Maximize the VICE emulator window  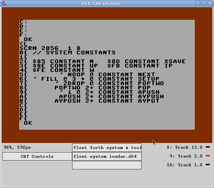pyautogui.click(x=204, y=3)
